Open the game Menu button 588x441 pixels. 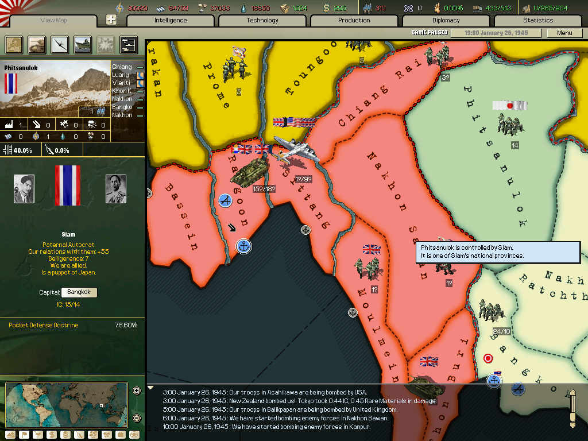pos(564,33)
